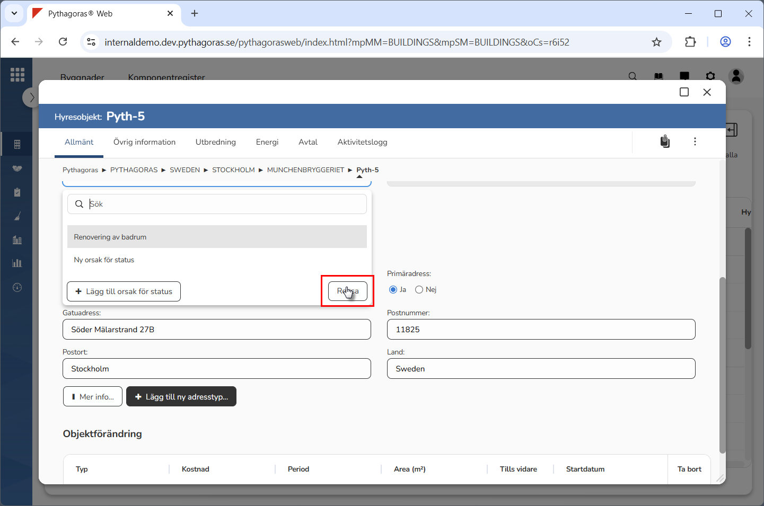
Task: Open the three-dot menu in the dialog tab bar
Action: click(695, 141)
